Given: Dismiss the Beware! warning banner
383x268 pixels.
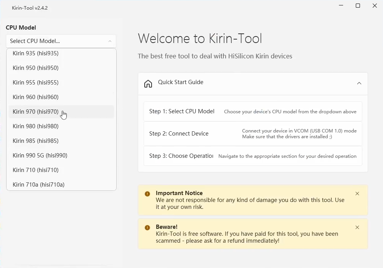Looking at the screenshot, I should point(357,227).
